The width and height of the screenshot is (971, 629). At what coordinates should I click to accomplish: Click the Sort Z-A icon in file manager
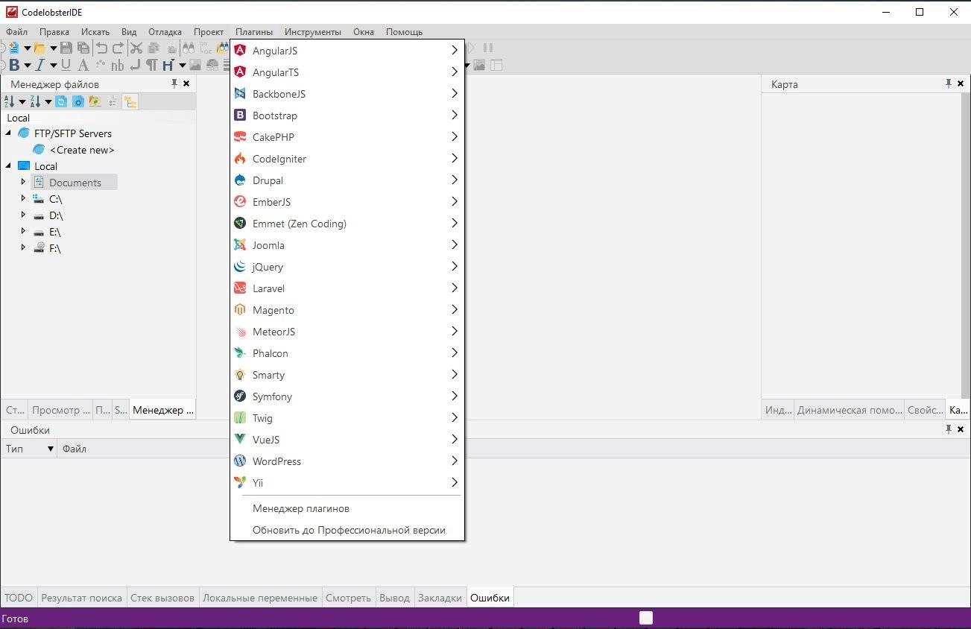click(x=35, y=101)
